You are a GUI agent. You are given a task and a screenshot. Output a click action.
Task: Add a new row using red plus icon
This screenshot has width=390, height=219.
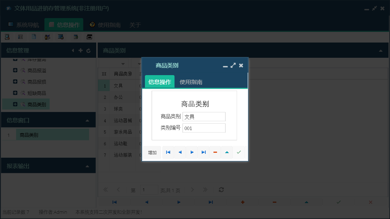pos(243,202)
